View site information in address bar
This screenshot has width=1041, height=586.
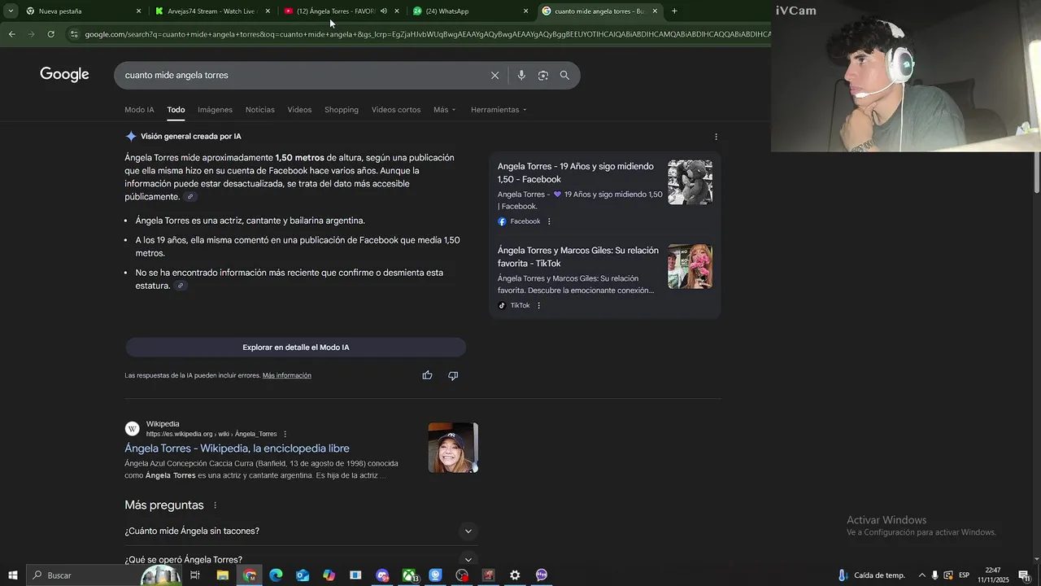(x=74, y=34)
